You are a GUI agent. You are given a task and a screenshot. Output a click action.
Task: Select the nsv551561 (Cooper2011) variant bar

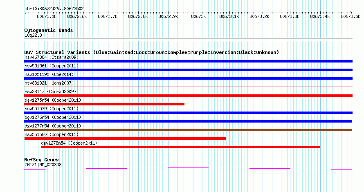(x=188, y=70)
